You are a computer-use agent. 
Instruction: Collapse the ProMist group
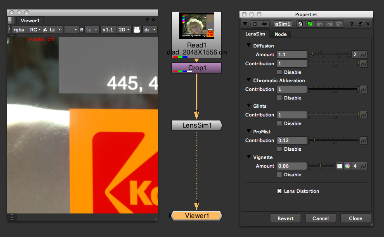pyautogui.click(x=249, y=131)
